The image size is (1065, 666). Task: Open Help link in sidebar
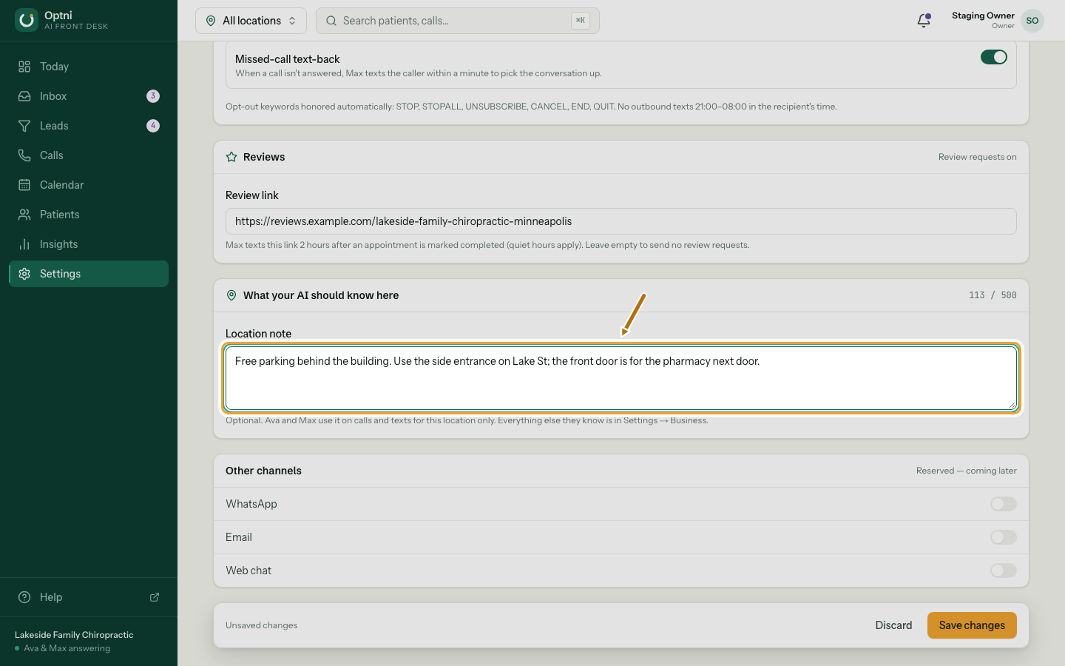pyautogui.click(x=89, y=597)
